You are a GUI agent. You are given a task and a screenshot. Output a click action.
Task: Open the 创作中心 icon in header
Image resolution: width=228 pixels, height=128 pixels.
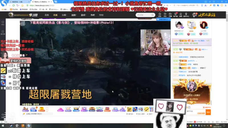pos(186,15)
